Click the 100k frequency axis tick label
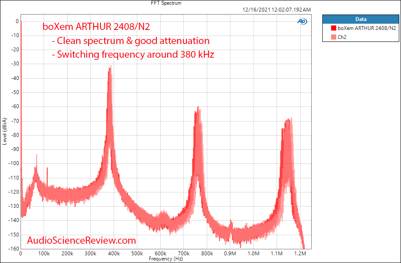The height and width of the screenshot is (263, 401). tap(44, 254)
